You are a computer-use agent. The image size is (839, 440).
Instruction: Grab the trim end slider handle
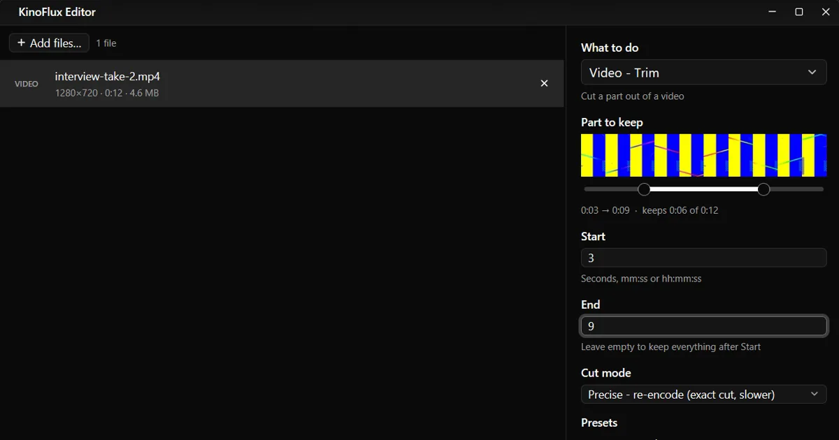763,189
